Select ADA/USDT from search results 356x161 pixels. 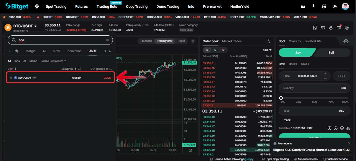coord(61,78)
